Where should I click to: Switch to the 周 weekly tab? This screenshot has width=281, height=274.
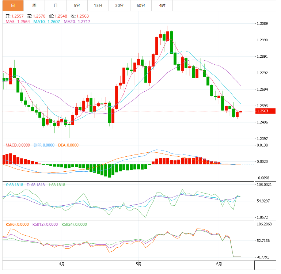click(34, 5)
